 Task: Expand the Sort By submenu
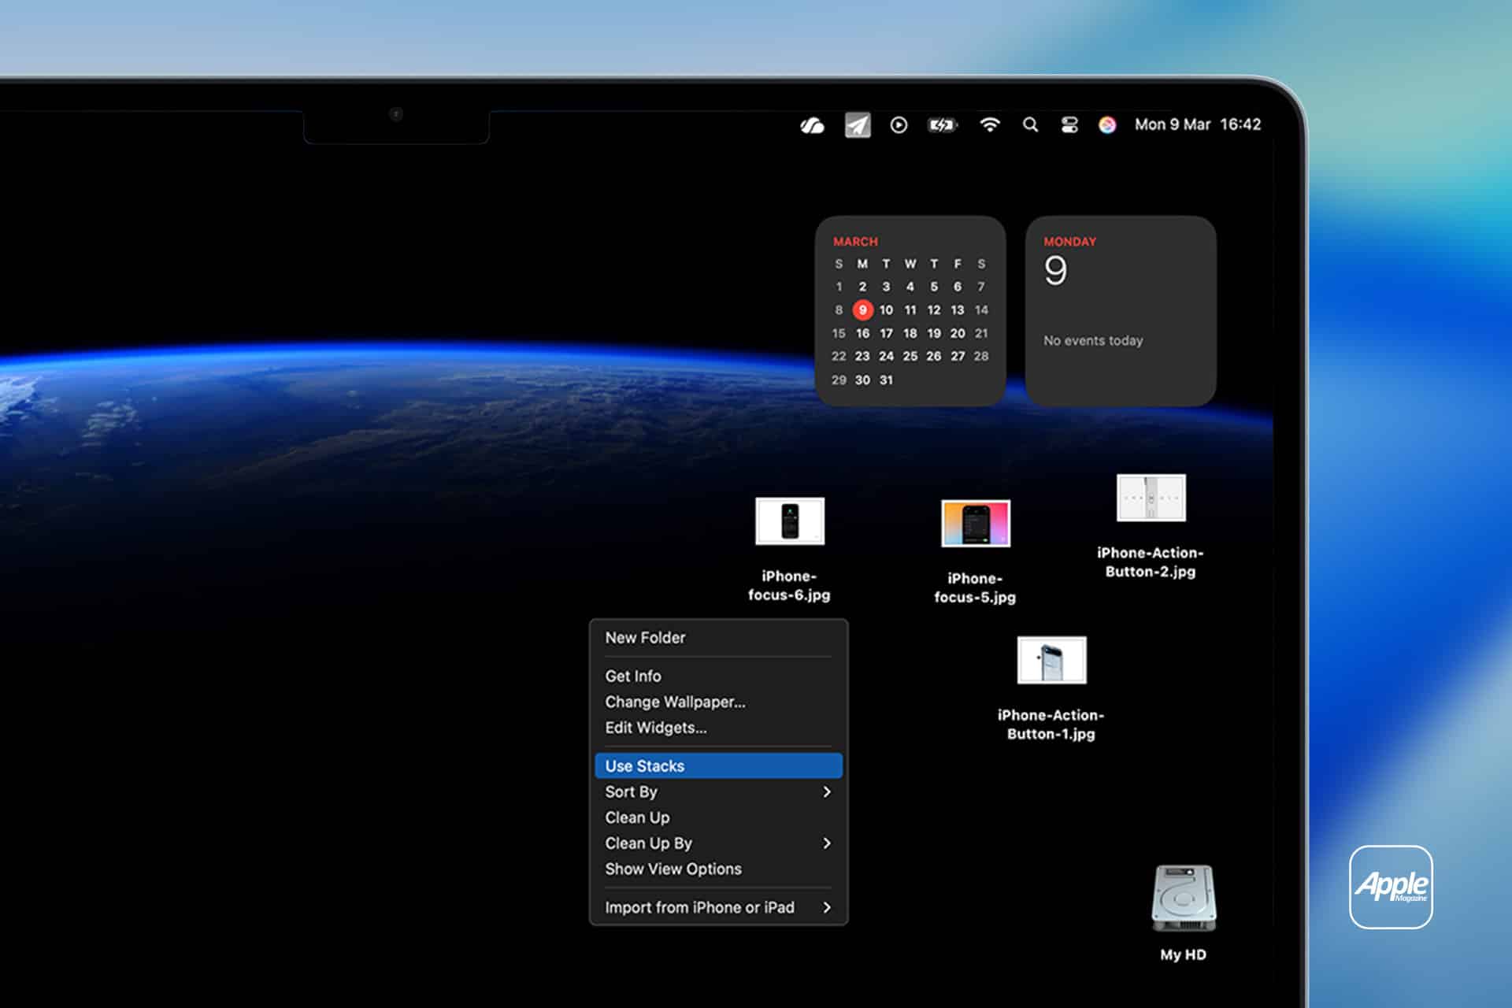click(719, 791)
